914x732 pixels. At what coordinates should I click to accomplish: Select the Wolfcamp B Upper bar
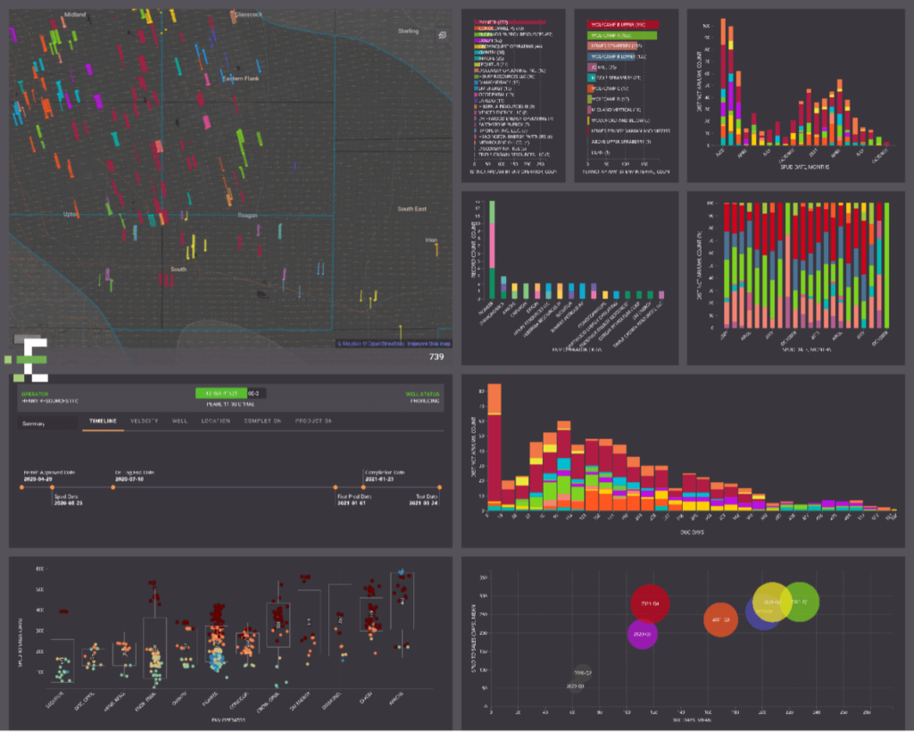[622, 24]
